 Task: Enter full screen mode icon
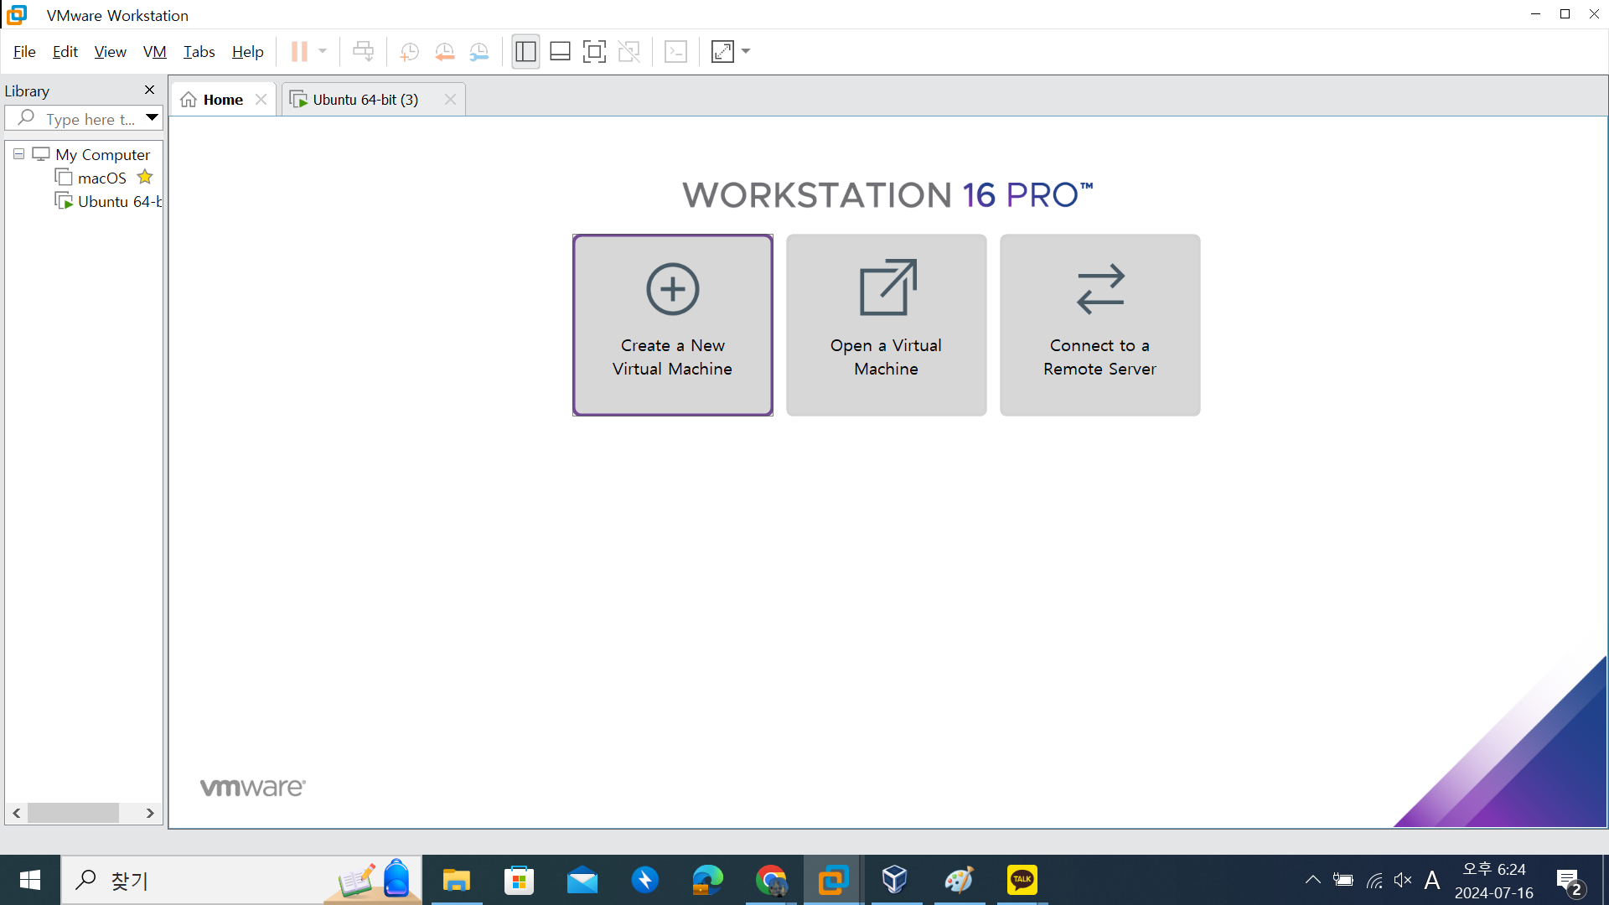pyautogui.click(x=594, y=52)
